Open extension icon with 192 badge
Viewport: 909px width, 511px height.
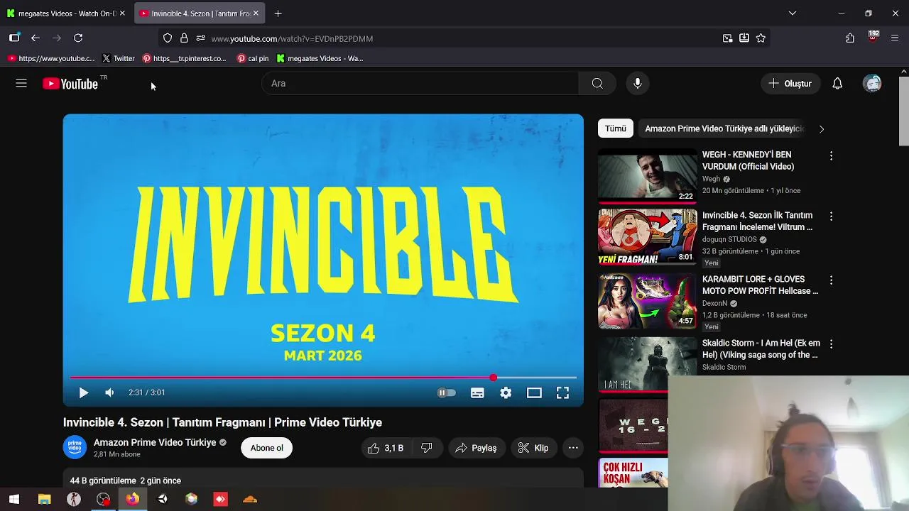(x=873, y=37)
